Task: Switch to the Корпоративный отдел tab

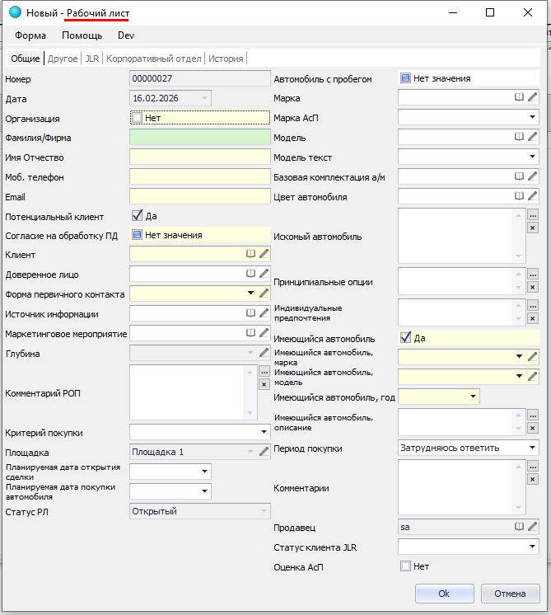Action: (154, 59)
